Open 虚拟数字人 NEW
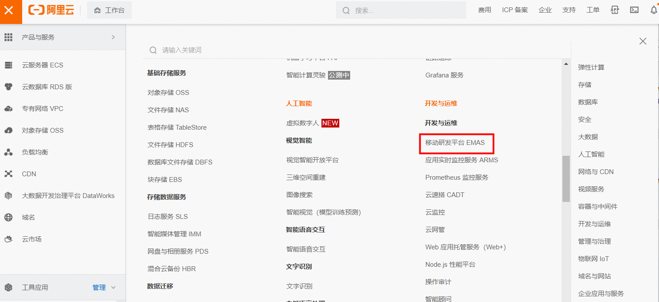659x302 pixels. pyautogui.click(x=312, y=123)
